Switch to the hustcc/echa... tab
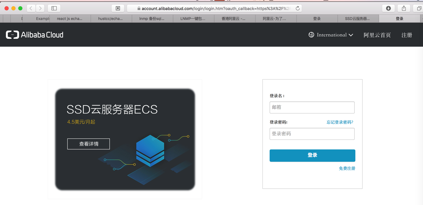Screen dimensions: 423x205 pos(111,19)
